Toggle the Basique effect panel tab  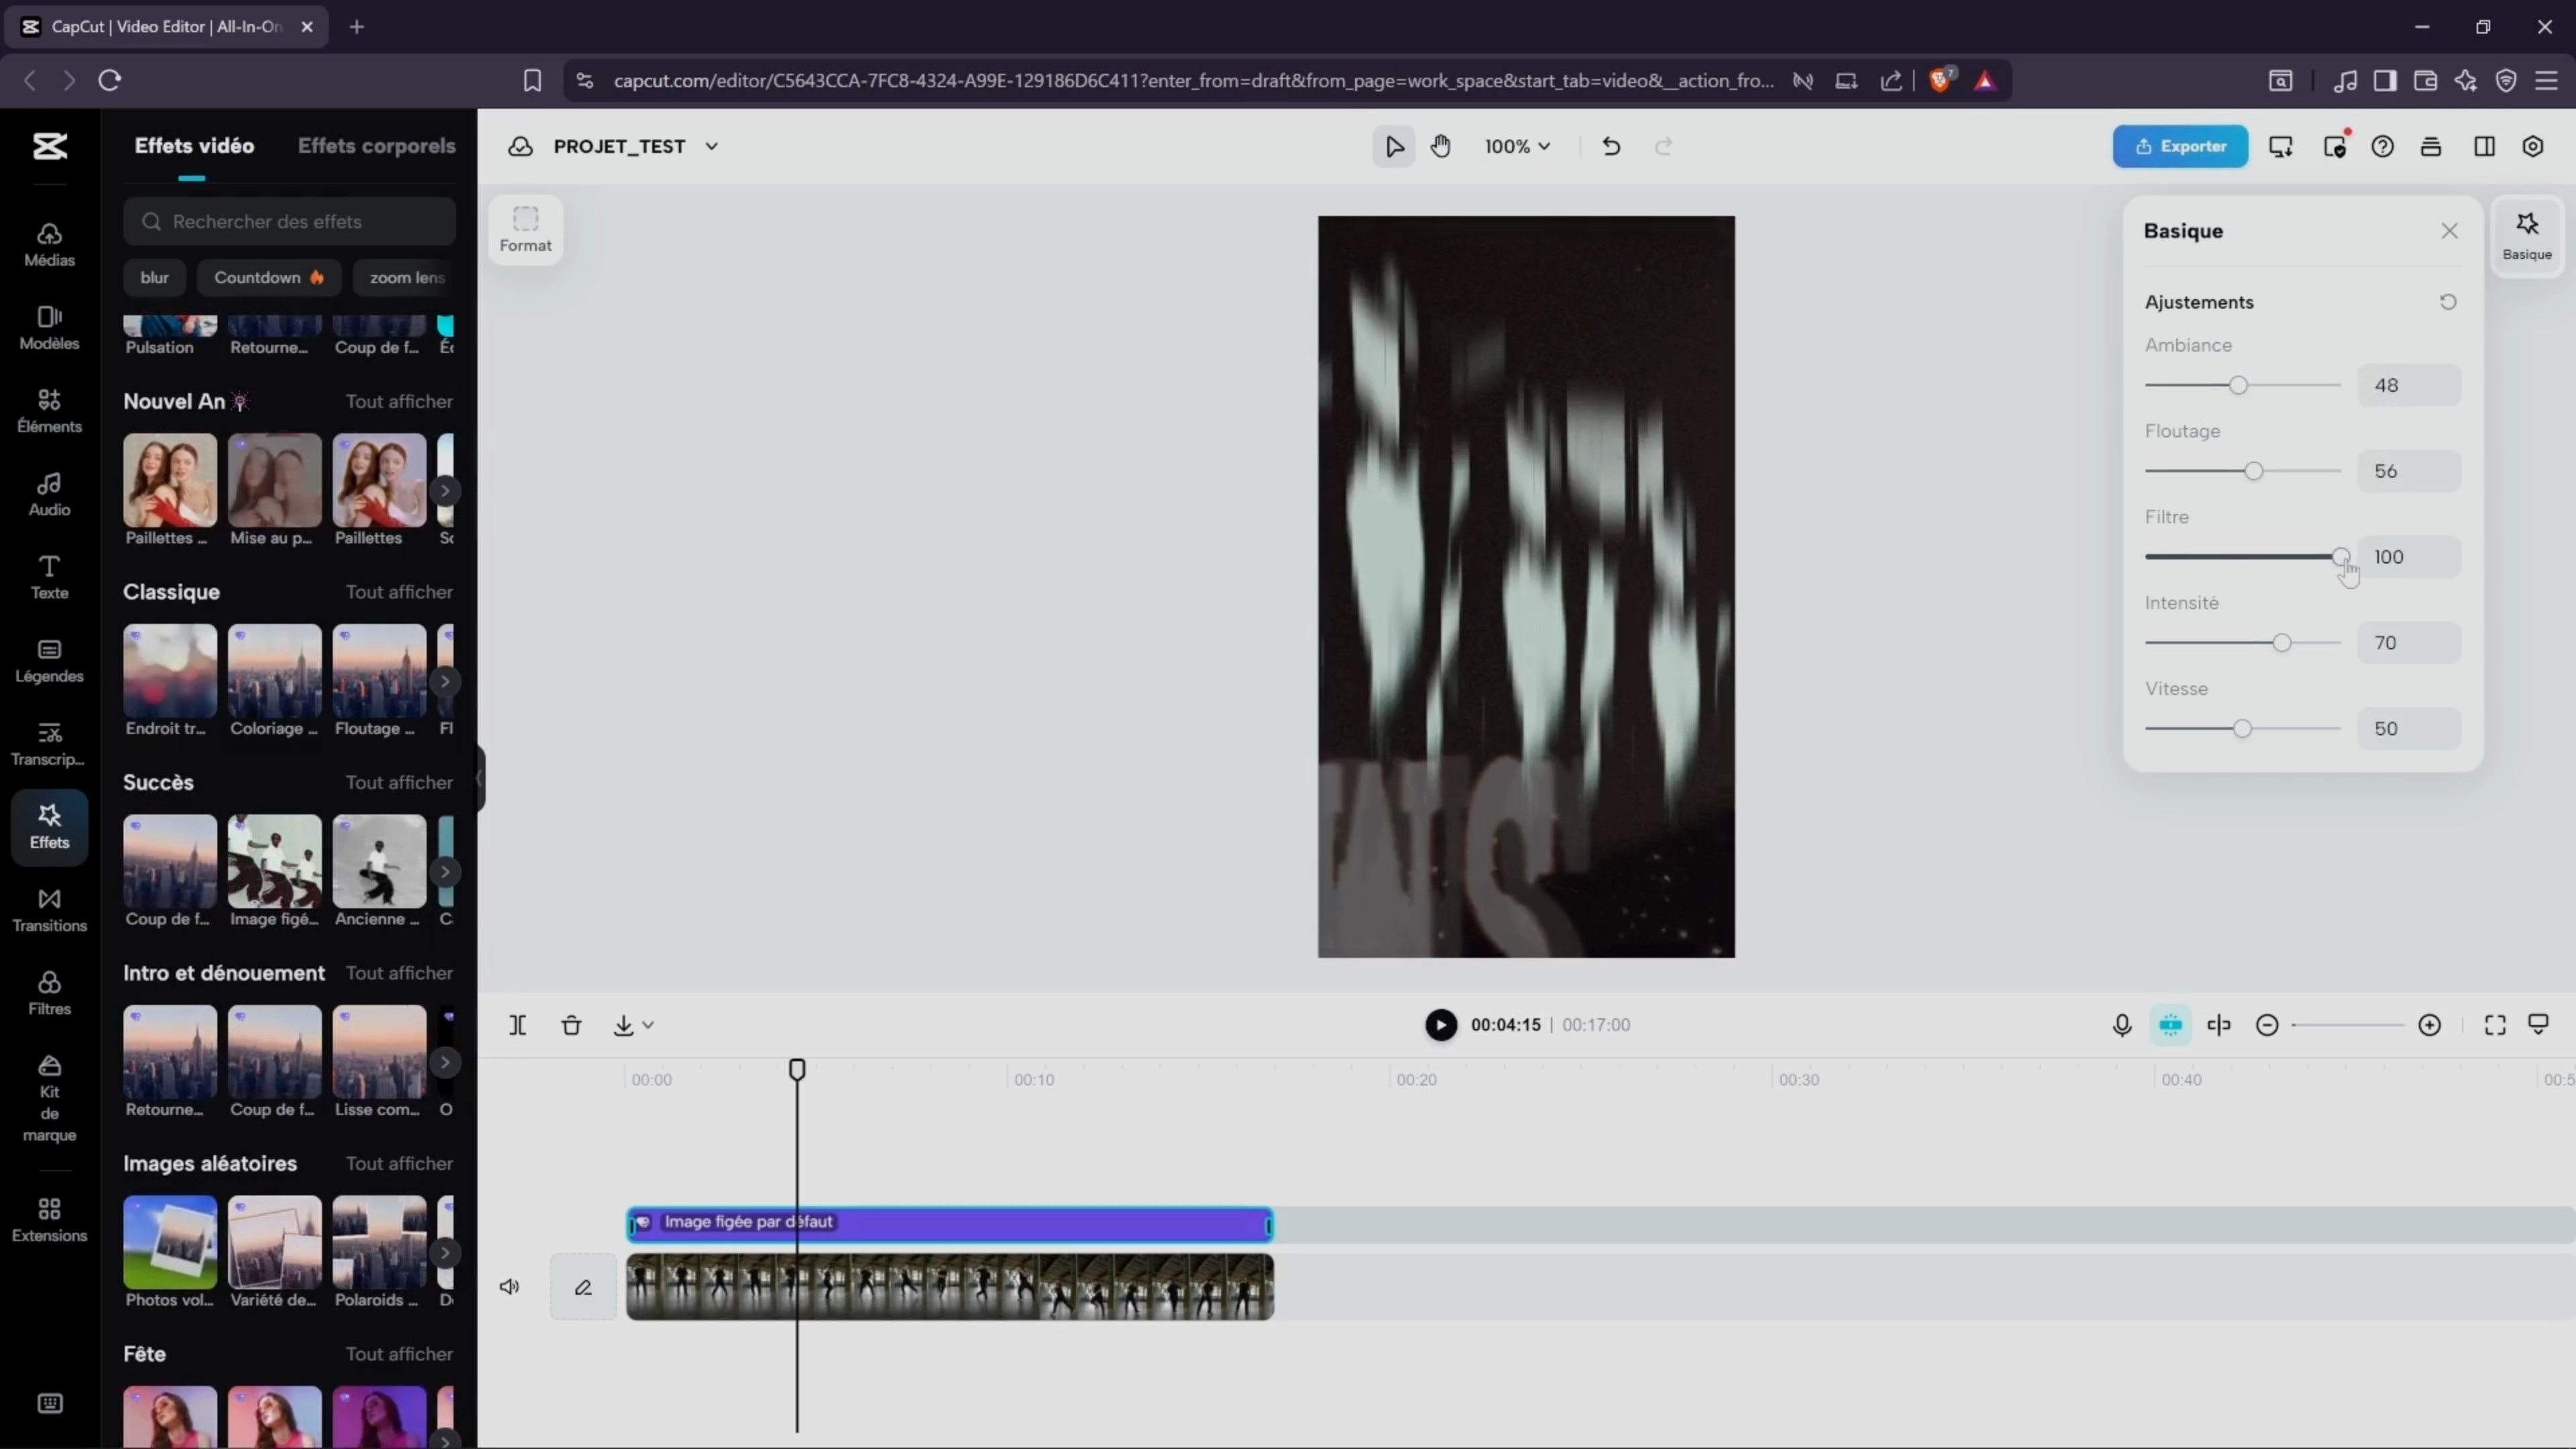2526,236
